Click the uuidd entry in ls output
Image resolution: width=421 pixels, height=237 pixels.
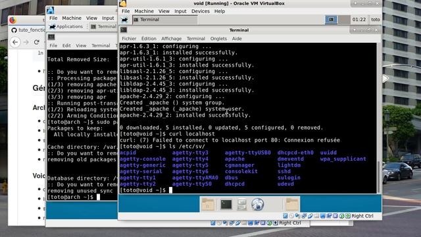coord(328,153)
